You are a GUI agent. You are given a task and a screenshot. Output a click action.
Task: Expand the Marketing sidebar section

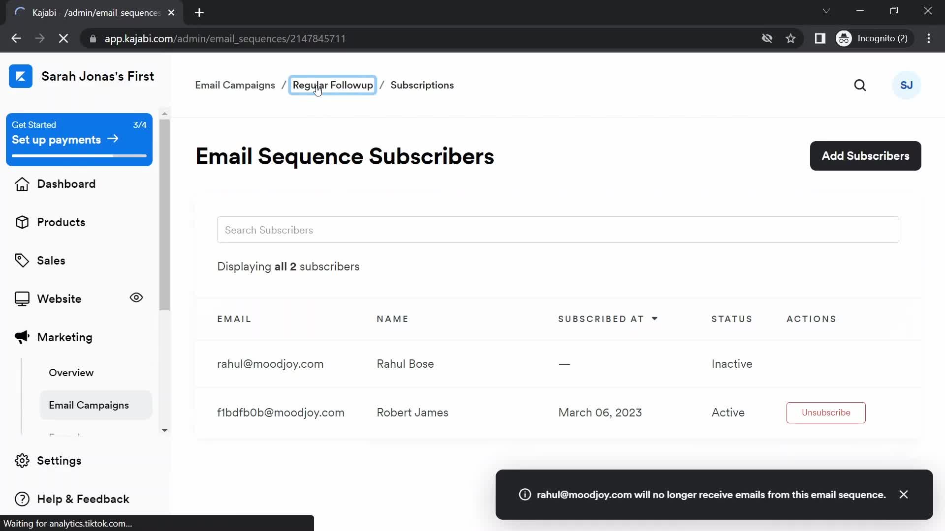[64, 336]
